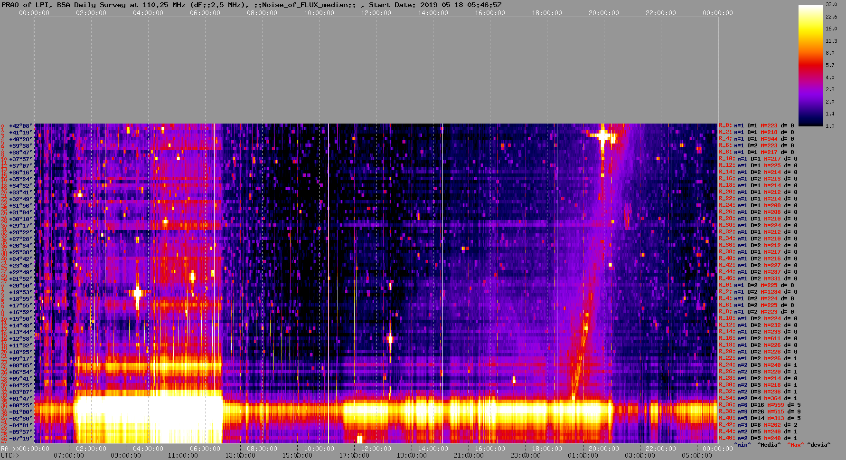The height and width of the screenshot is (460, 846).
Task: Click the bright white source spot on the +12°38' row
Action: tap(390, 339)
